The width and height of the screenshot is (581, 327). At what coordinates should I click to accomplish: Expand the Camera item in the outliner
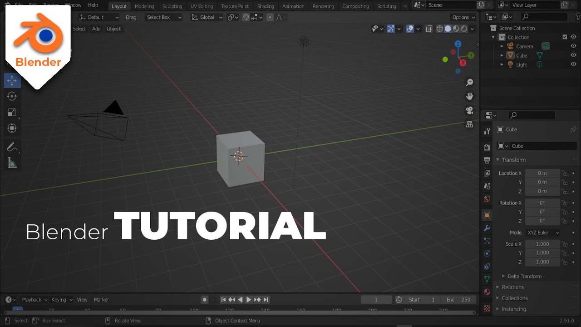(502, 46)
